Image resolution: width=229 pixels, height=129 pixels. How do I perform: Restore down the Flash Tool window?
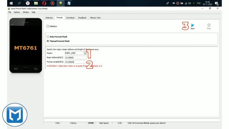(210, 9)
